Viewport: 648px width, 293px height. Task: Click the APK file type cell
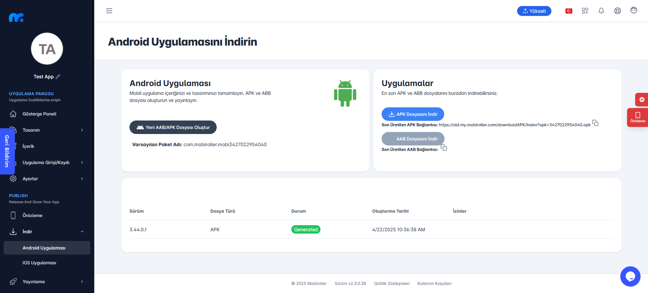pos(215,230)
